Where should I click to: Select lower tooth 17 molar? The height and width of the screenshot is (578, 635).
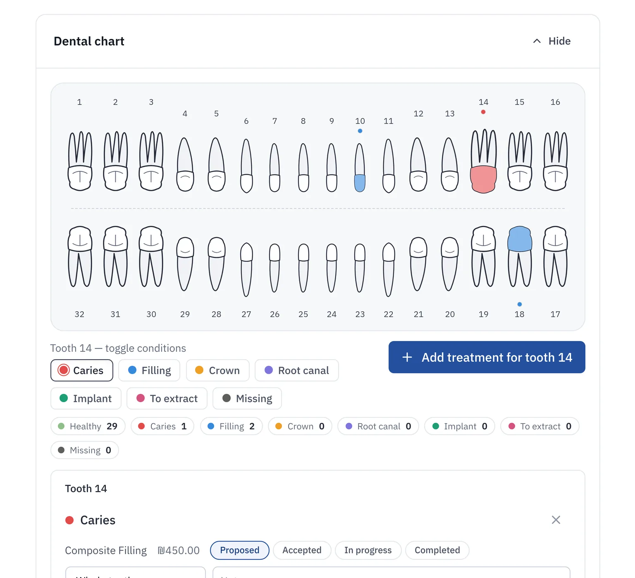[x=555, y=256]
